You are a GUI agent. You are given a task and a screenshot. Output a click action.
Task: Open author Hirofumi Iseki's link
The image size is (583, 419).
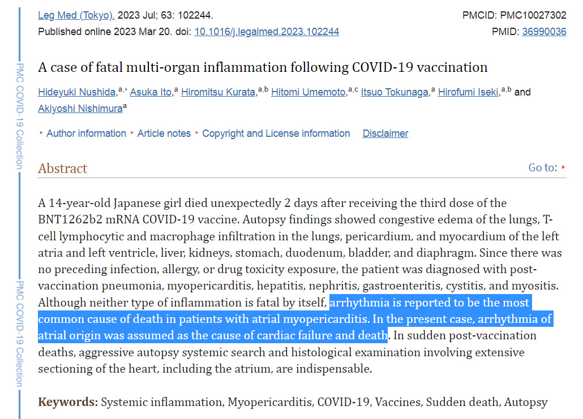click(468, 92)
